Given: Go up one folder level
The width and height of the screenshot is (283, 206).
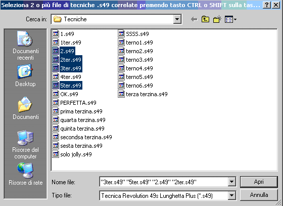Looking at the screenshot, I should 205,19.
